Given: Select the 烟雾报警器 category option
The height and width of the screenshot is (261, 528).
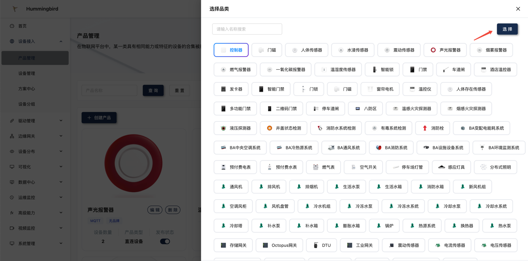Looking at the screenshot, I should pos(491,50).
